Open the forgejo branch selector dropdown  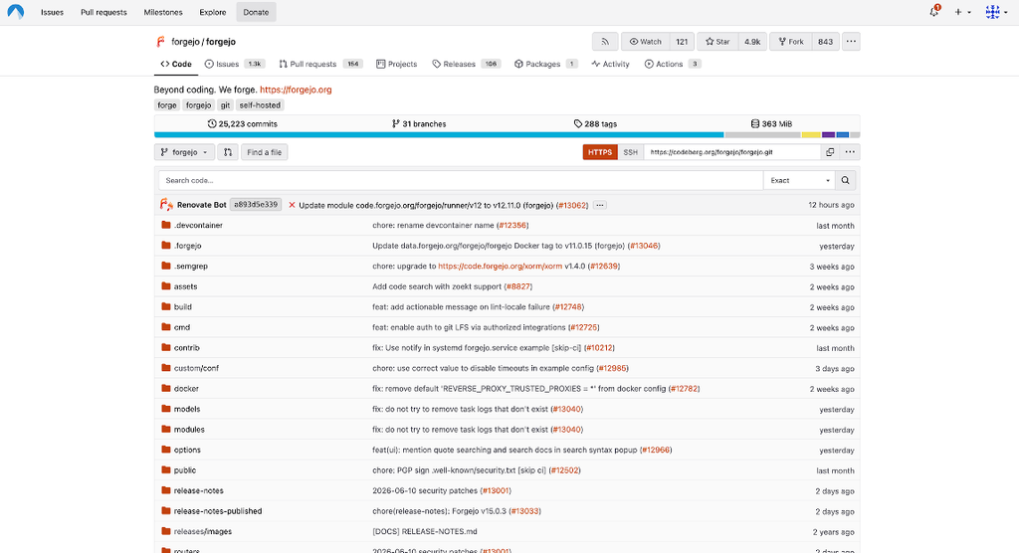click(x=184, y=152)
